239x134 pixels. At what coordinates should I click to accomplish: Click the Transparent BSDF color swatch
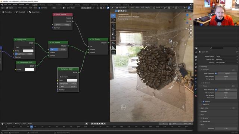pos(30,70)
